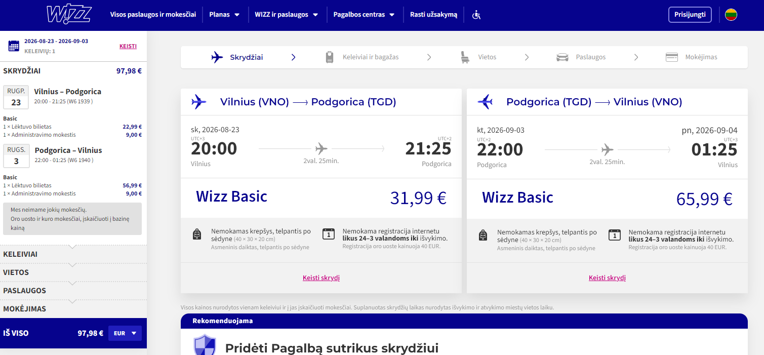Click plane icon on Vilnius to Podgorica card header
The width and height of the screenshot is (764, 355).
click(x=199, y=102)
